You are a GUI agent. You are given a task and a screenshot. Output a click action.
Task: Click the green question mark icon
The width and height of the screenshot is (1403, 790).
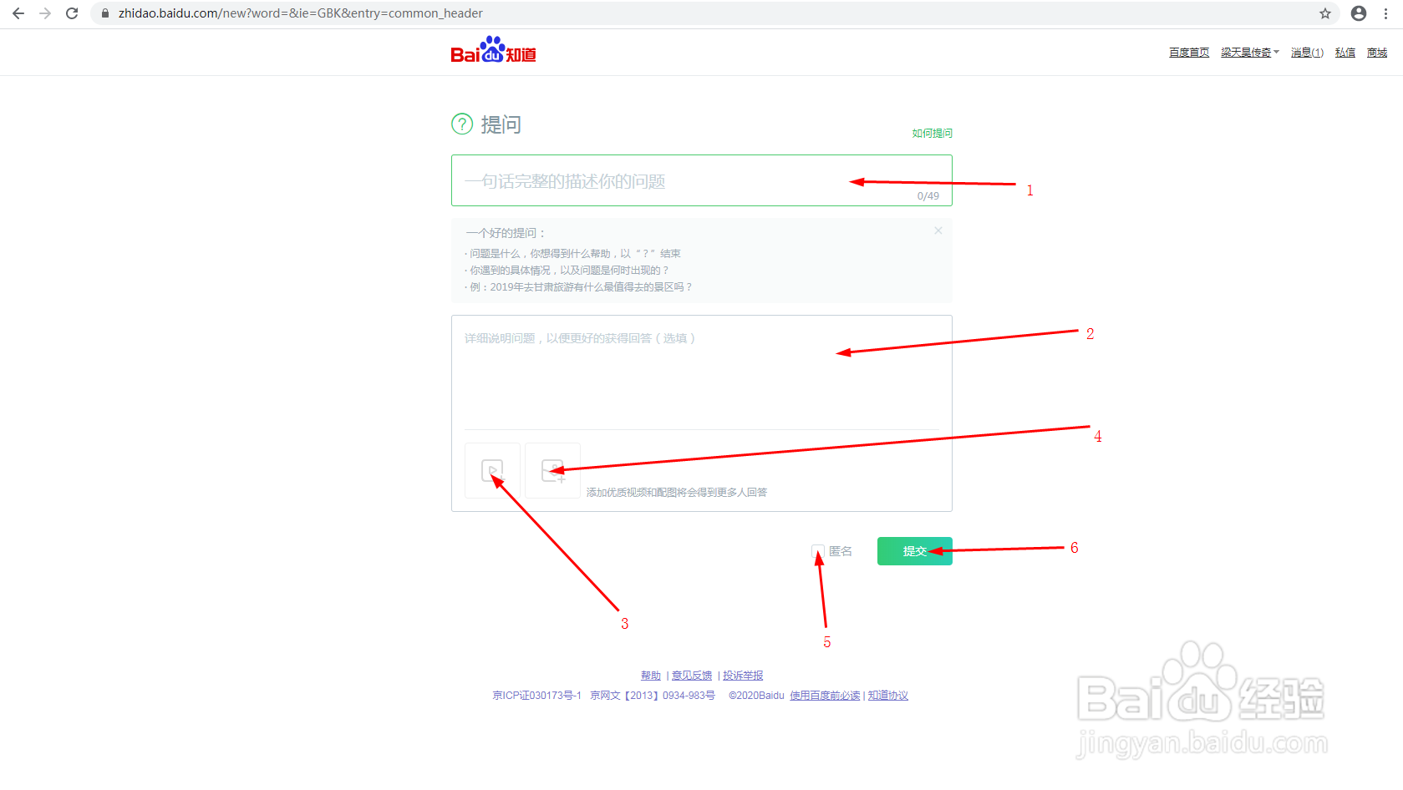(462, 124)
